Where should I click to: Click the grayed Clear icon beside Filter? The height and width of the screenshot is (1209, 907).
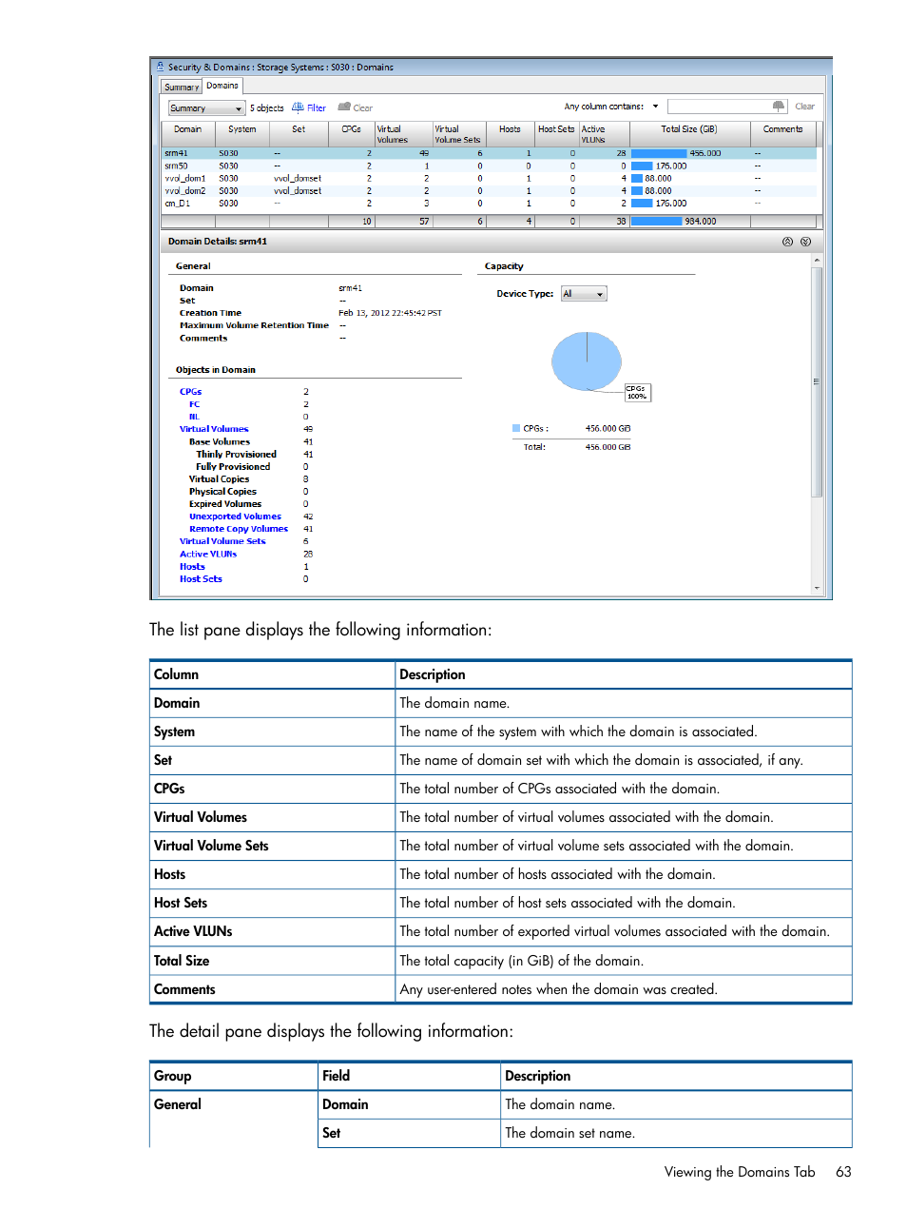click(344, 107)
